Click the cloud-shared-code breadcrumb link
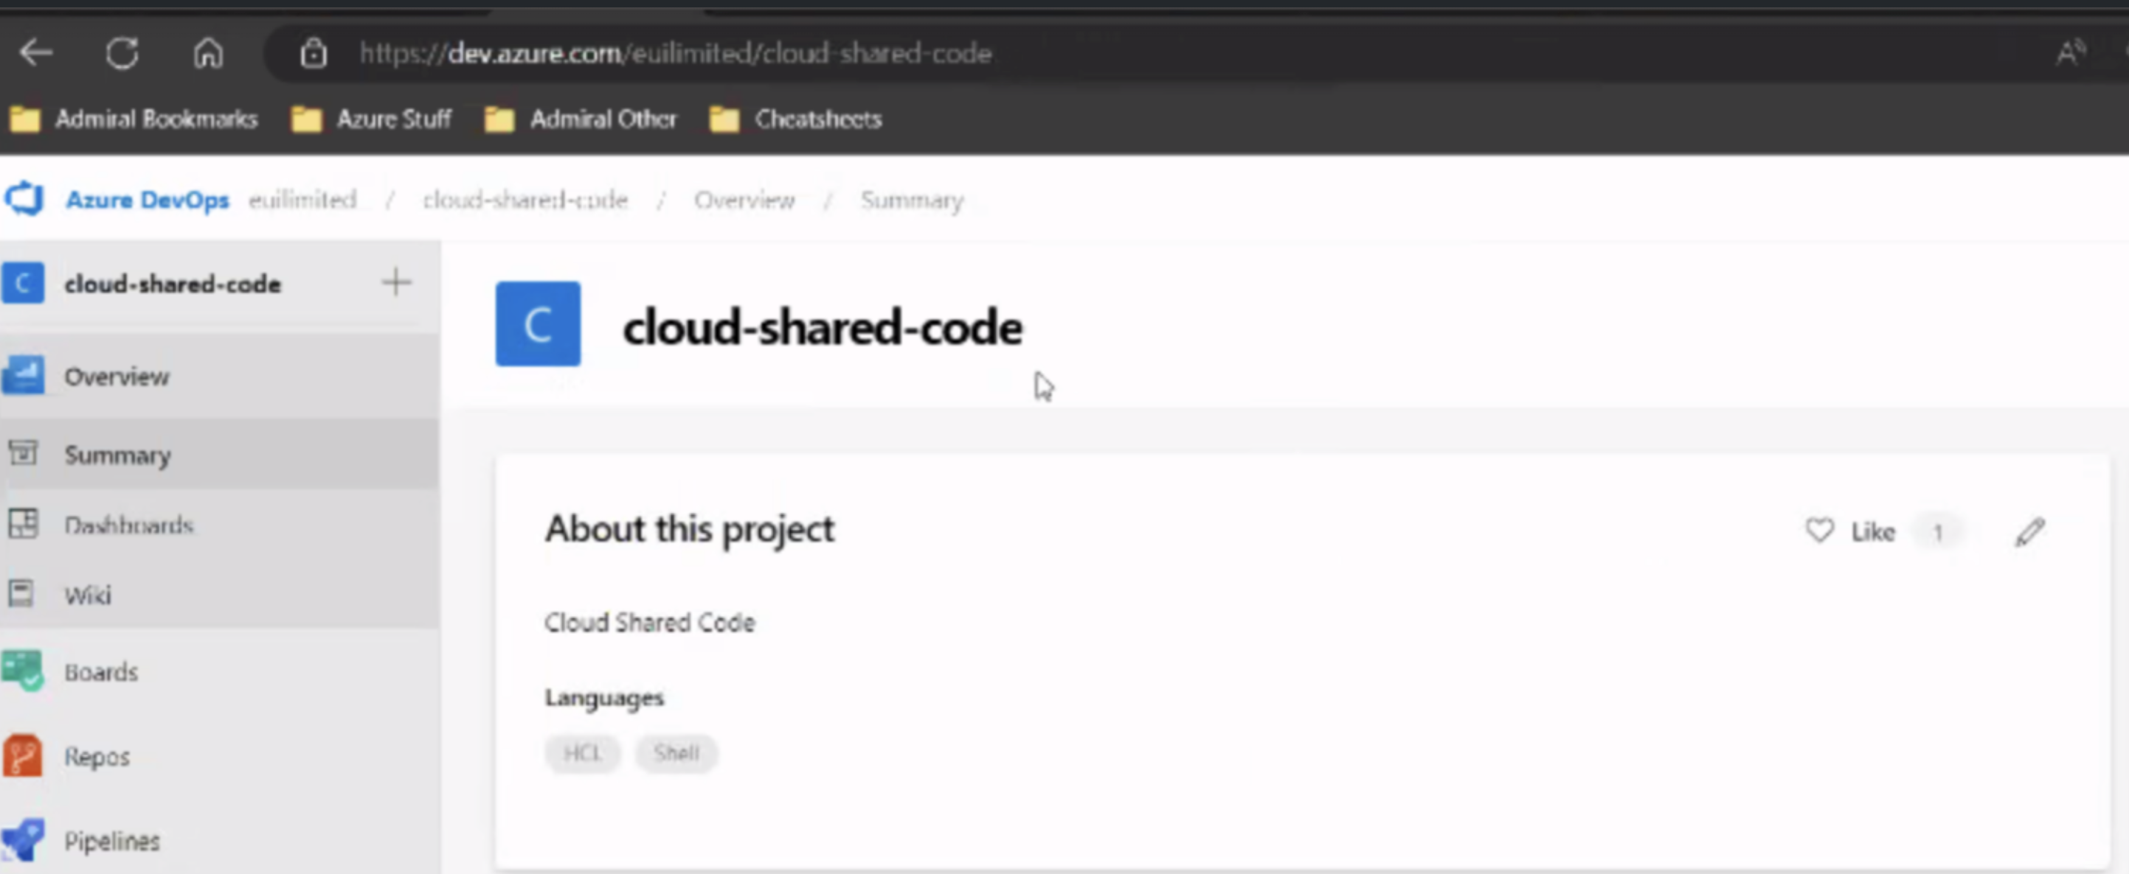Viewport: 2129px width, 874px height. click(x=525, y=200)
